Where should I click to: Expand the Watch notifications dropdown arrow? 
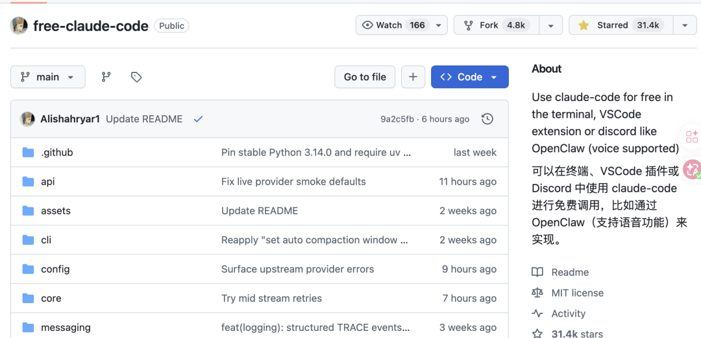click(439, 25)
